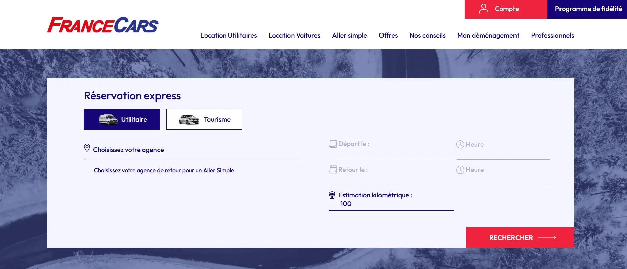Click the location pin icon
627x269 pixels.
(x=87, y=148)
